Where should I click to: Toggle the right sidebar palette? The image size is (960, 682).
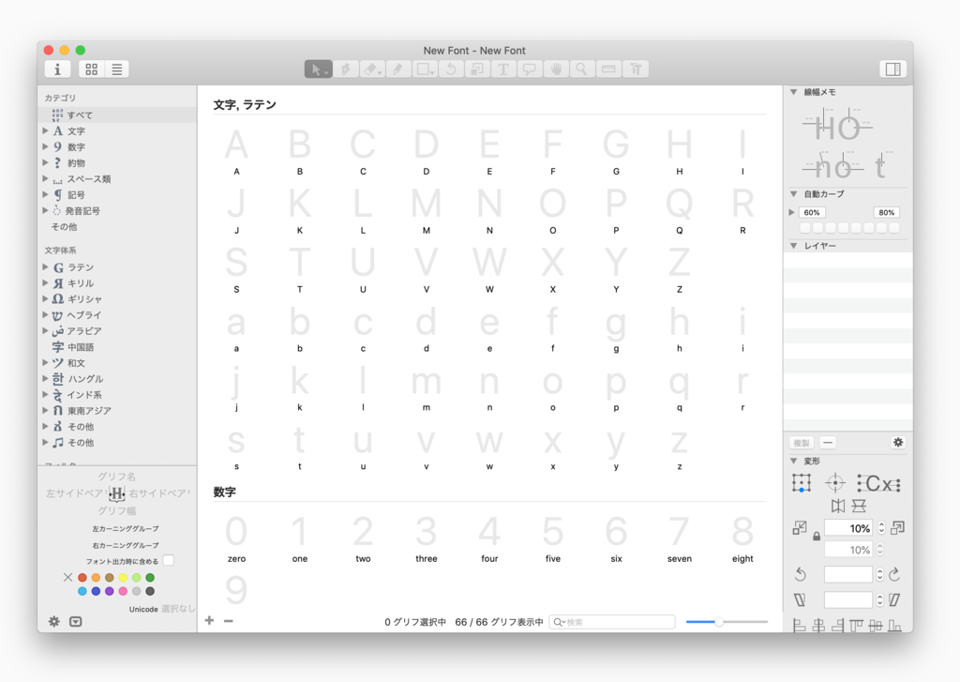pos(893,69)
